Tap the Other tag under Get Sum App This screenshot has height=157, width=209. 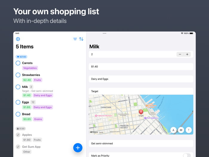coord(27,152)
